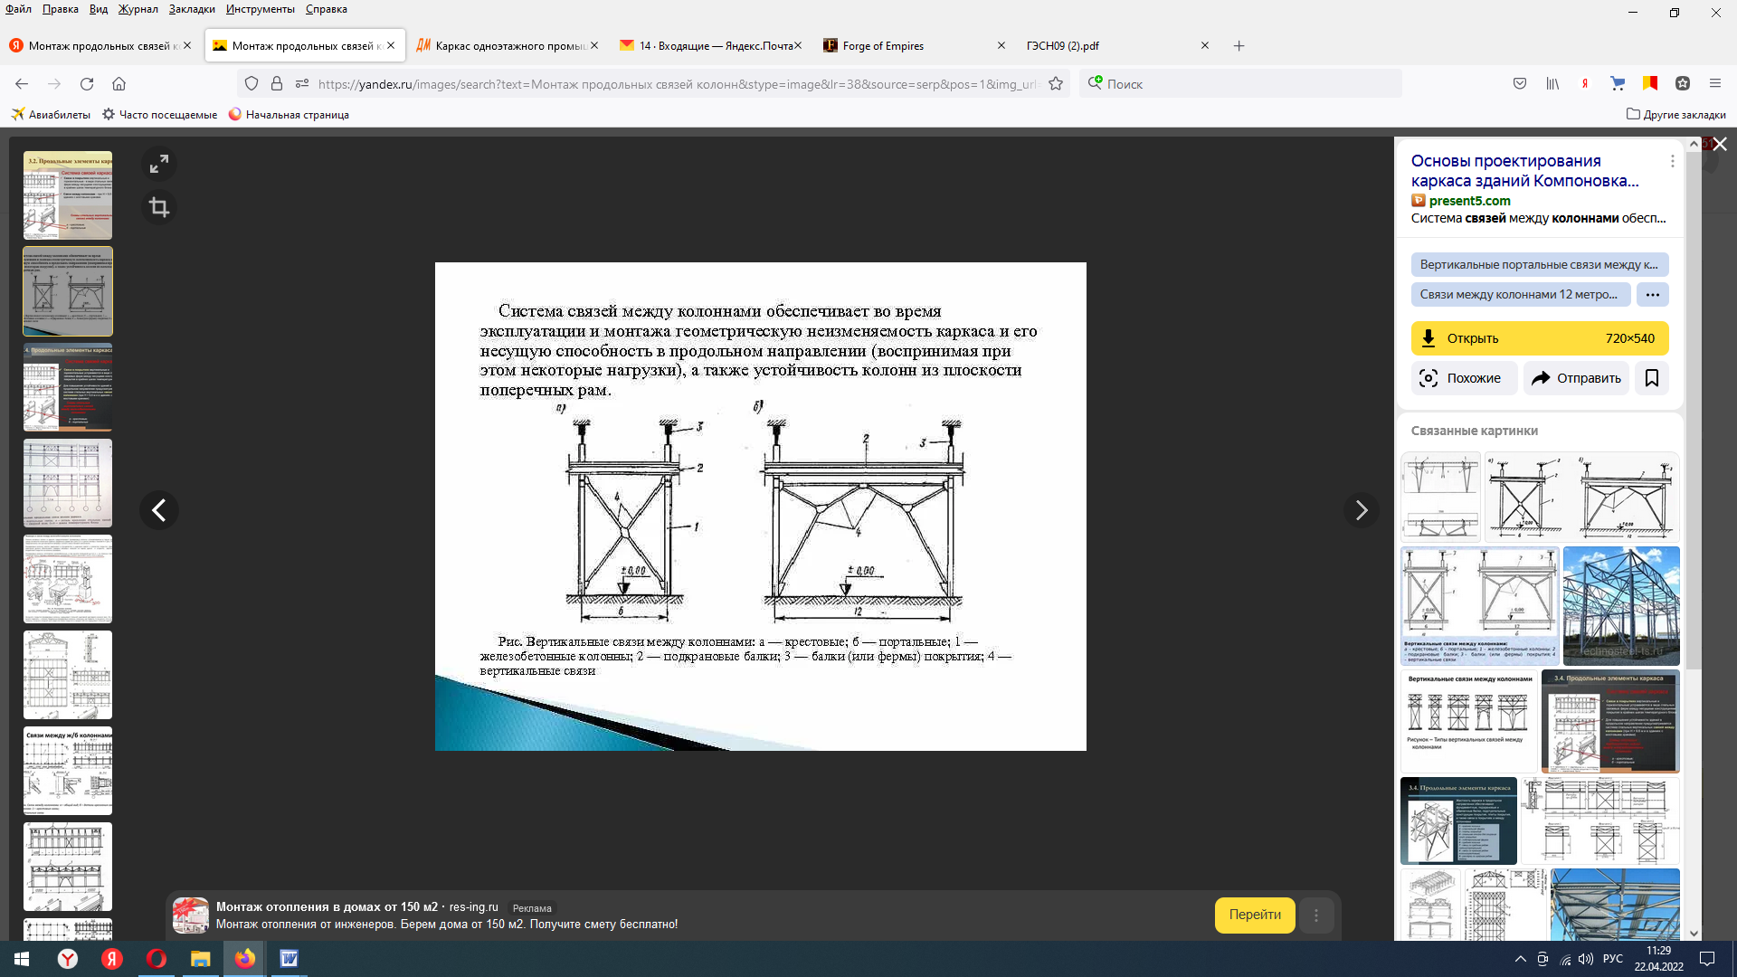
Task: Open related image Вертикальные связи между колоннами
Action: (1469, 721)
